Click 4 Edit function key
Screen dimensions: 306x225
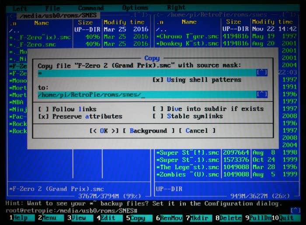[x=110, y=218]
